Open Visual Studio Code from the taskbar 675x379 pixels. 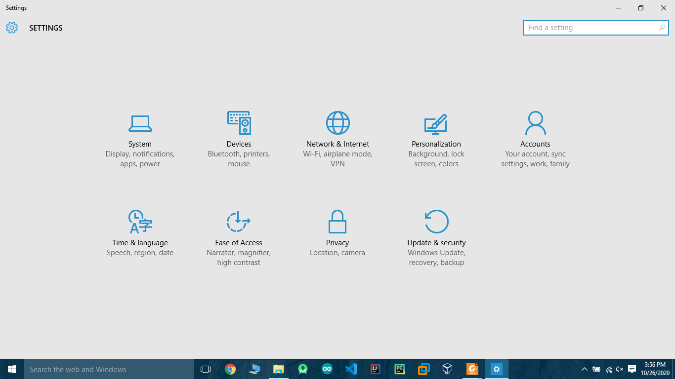tap(351, 369)
